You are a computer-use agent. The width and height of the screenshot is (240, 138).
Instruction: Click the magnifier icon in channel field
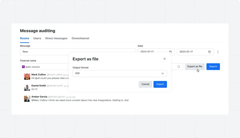tap(179, 67)
